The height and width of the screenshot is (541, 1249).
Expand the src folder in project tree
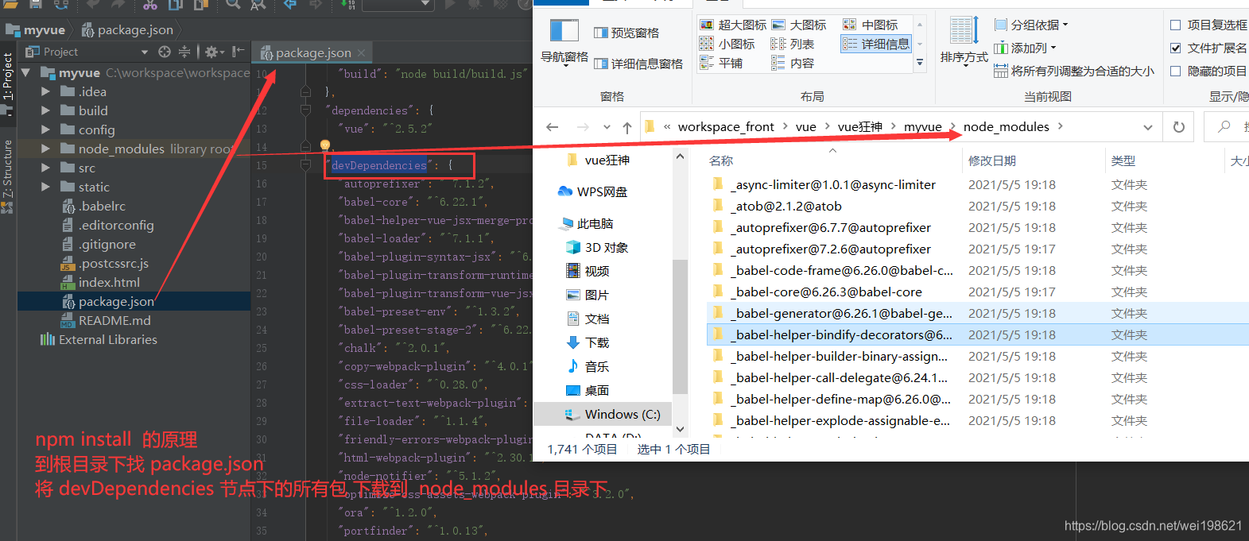[x=45, y=168]
